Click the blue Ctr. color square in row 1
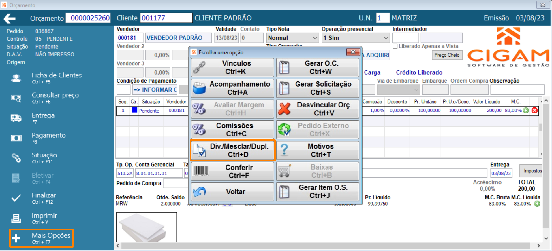The image size is (552, 251). coord(134,110)
